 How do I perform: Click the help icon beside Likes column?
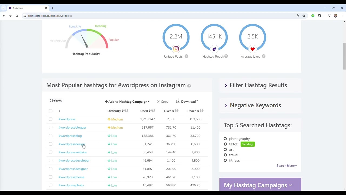(177, 110)
